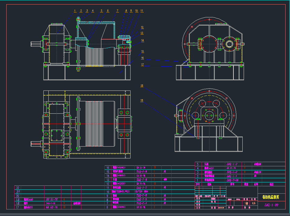Select part code SAQ-1-7 in the table

[x=142, y=188]
